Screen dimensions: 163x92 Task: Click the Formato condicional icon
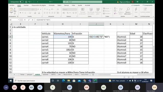tap(83, 9)
